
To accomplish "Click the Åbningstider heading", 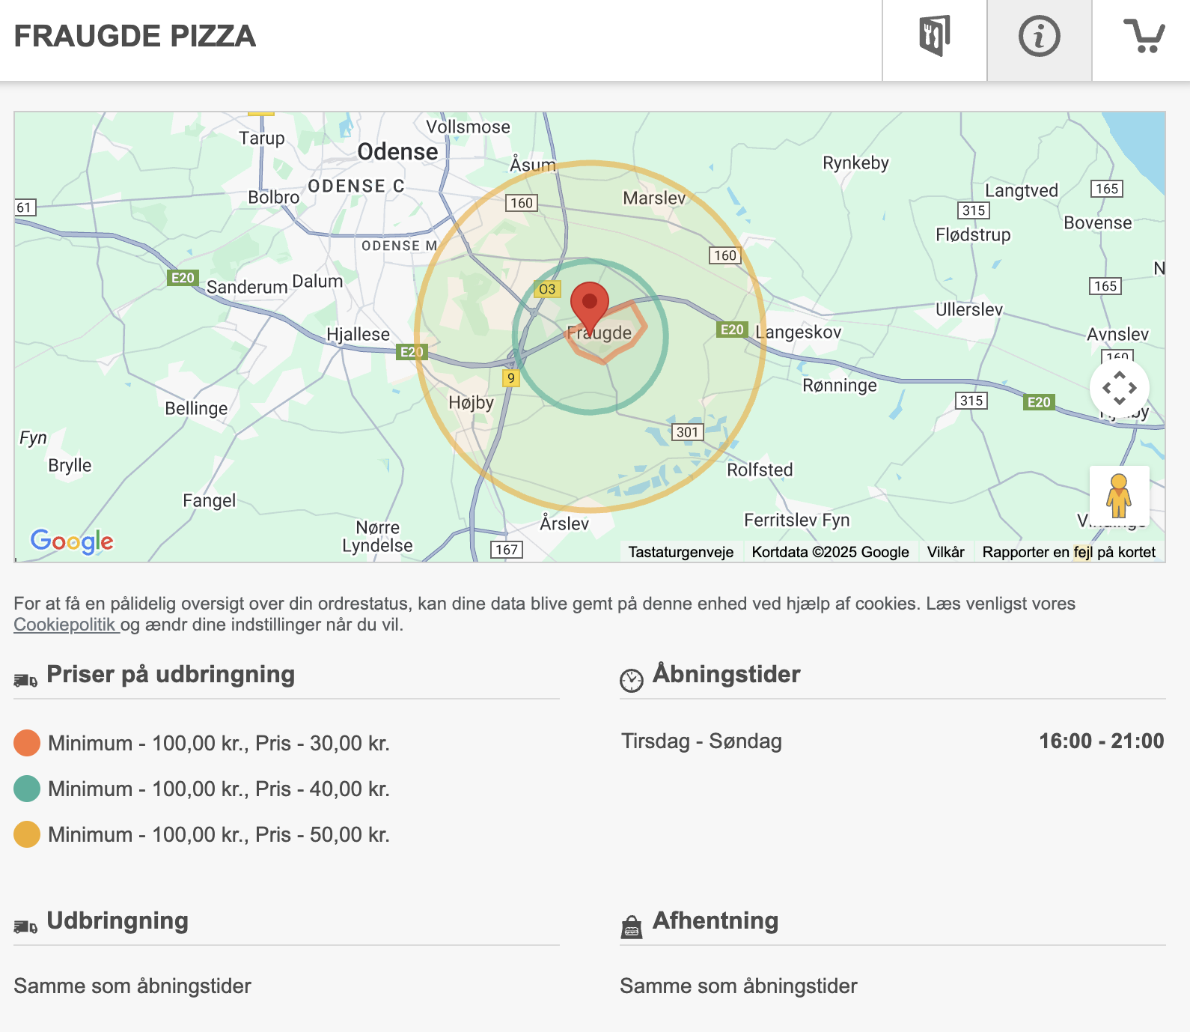I will coord(726,673).
